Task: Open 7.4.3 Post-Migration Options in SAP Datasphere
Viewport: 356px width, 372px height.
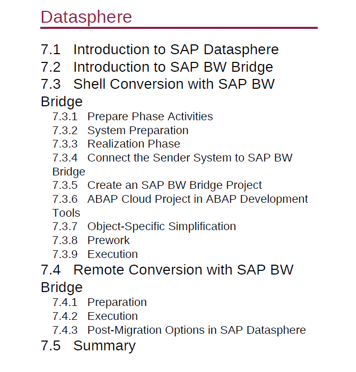Action: point(179,330)
